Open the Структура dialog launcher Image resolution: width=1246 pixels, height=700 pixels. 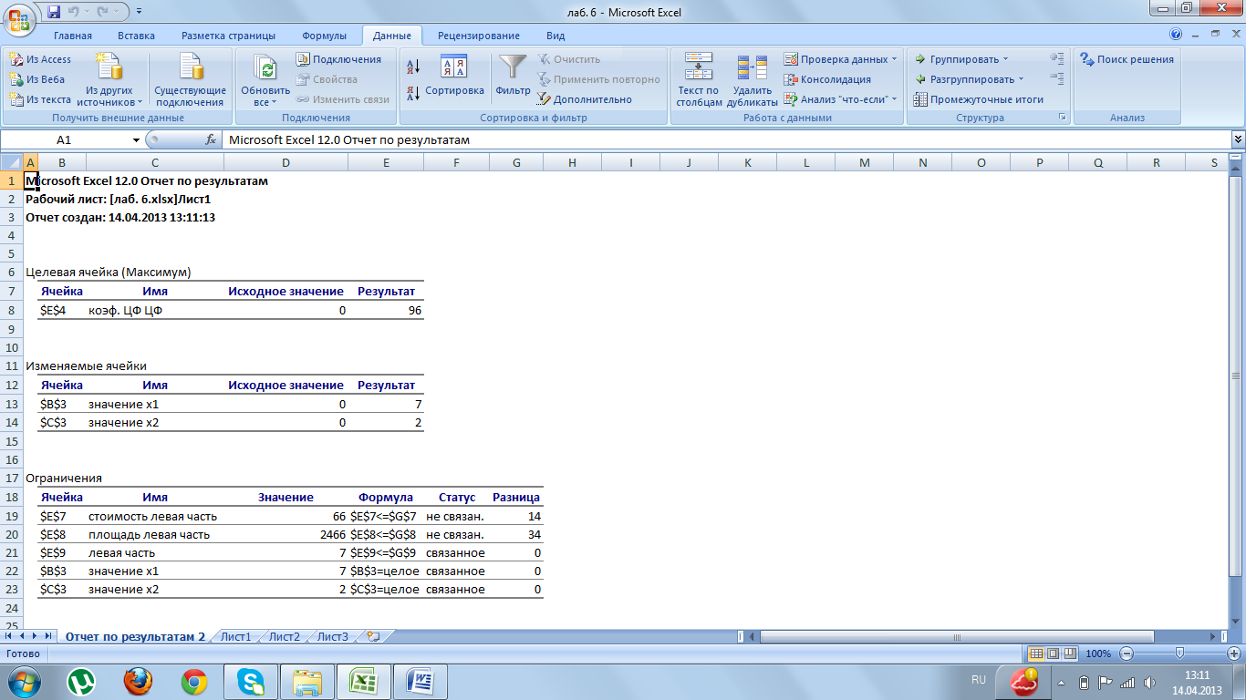(1062, 118)
